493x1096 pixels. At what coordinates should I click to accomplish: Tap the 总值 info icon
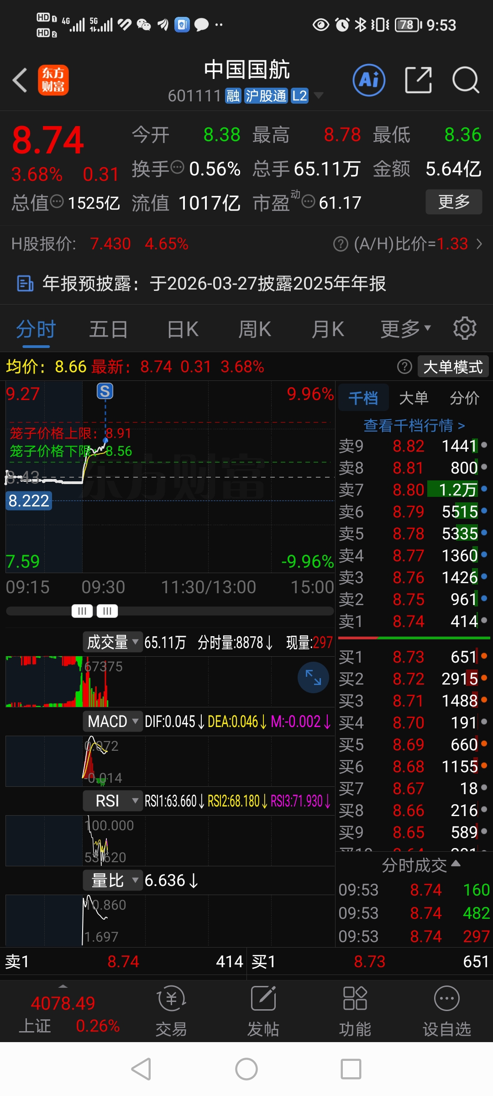(57, 201)
